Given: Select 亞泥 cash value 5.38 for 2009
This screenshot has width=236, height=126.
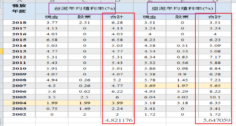Looking at the screenshot, I should point(149,74).
